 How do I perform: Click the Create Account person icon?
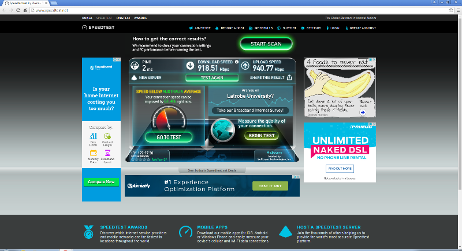[x=347, y=28]
